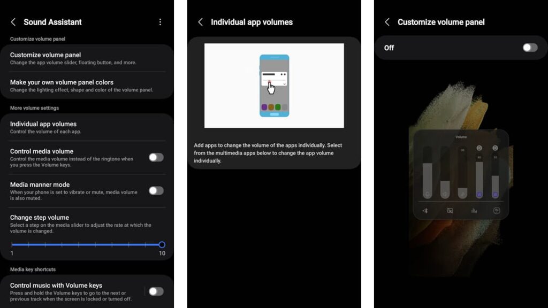Go back from the Sound Assistant screen
This screenshot has width=548, height=308.
13,22
